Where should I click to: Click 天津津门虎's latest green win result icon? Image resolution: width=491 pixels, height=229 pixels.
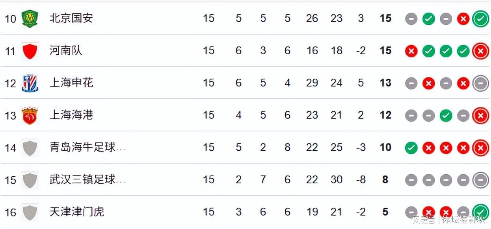(480, 212)
